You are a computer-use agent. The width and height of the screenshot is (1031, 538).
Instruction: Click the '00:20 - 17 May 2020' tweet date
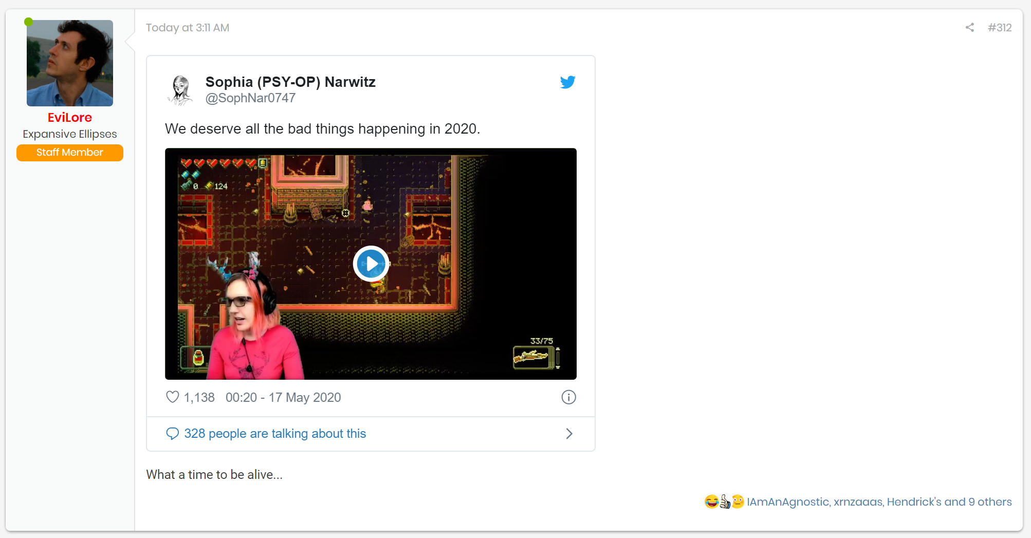pyautogui.click(x=283, y=397)
